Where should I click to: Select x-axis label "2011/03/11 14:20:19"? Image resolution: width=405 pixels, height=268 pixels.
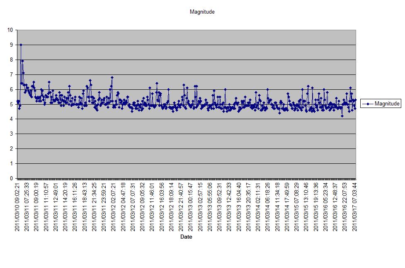click(x=66, y=206)
